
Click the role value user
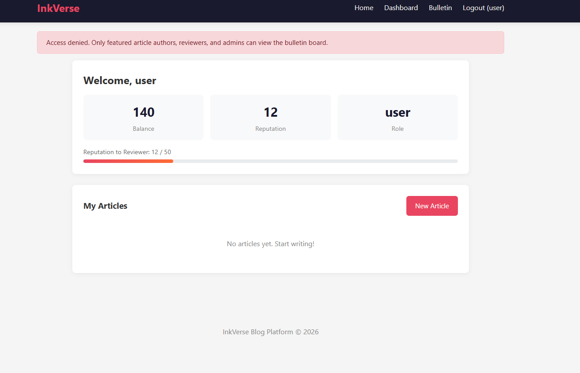pyautogui.click(x=398, y=112)
